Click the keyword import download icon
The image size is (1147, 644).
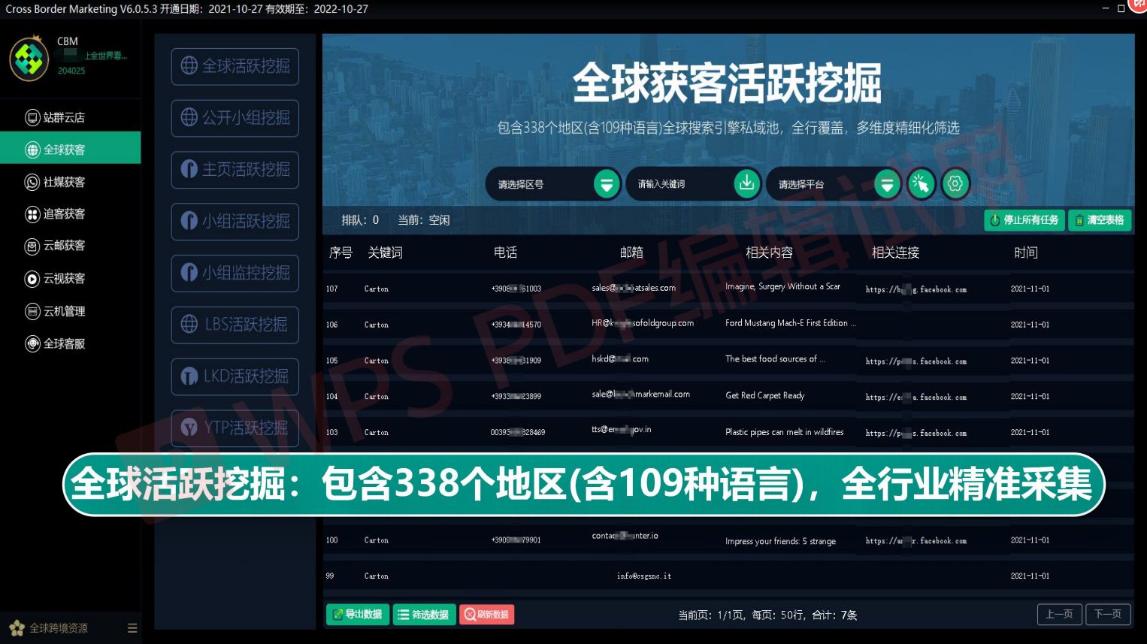tap(746, 183)
